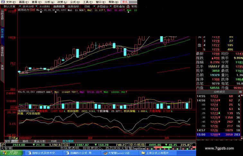
Task: Select the 模板 bottom tab
Action: click(14, 141)
